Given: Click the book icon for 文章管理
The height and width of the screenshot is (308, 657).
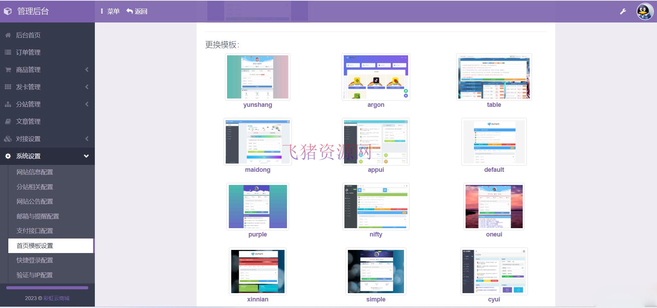Looking at the screenshot, I should click(x=8, y=121).
